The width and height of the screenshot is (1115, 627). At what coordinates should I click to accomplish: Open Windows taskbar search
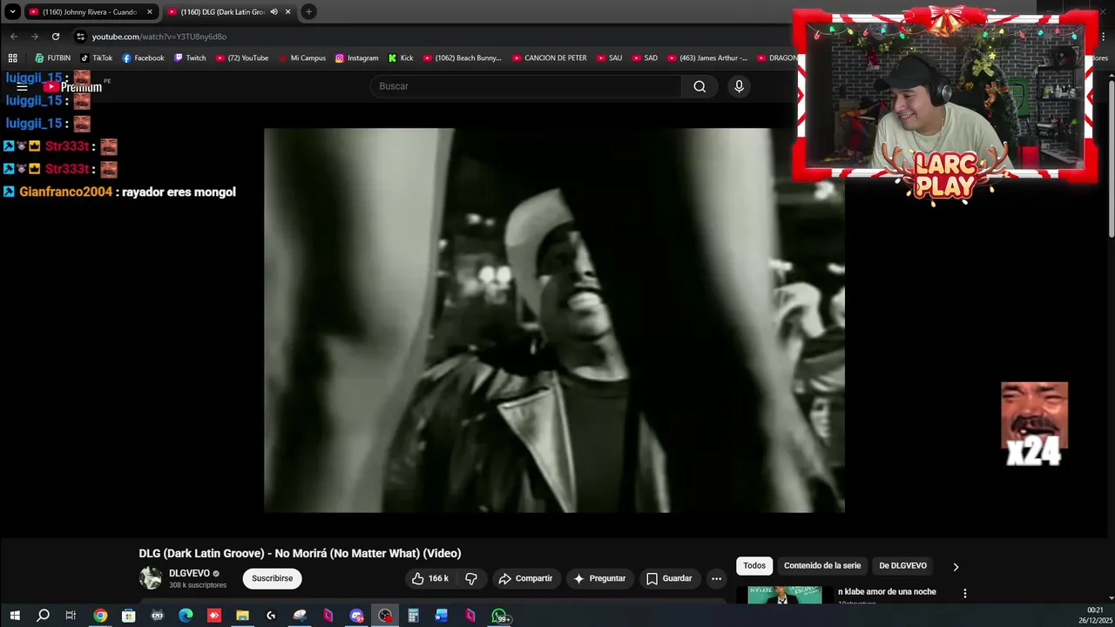pos(43,616)
